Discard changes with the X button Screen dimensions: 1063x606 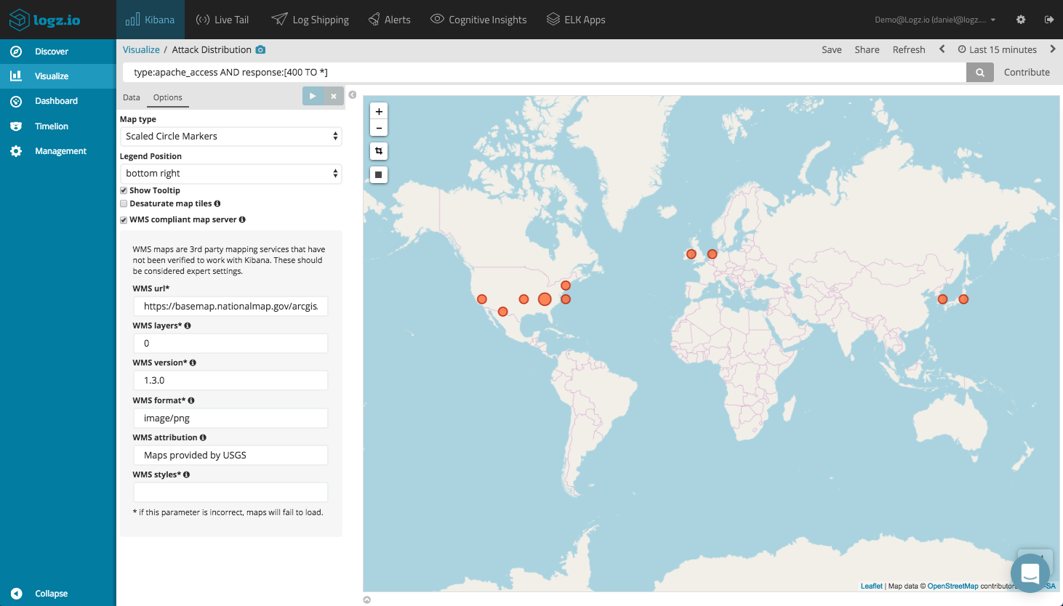pyautogui.click(x=334, y=96)
